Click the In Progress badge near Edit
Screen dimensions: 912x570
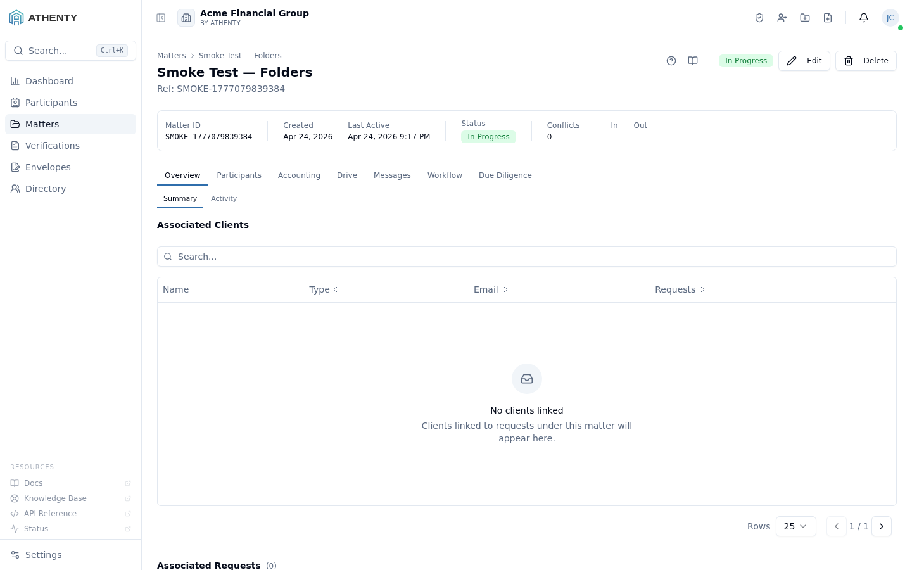point(746,61)
